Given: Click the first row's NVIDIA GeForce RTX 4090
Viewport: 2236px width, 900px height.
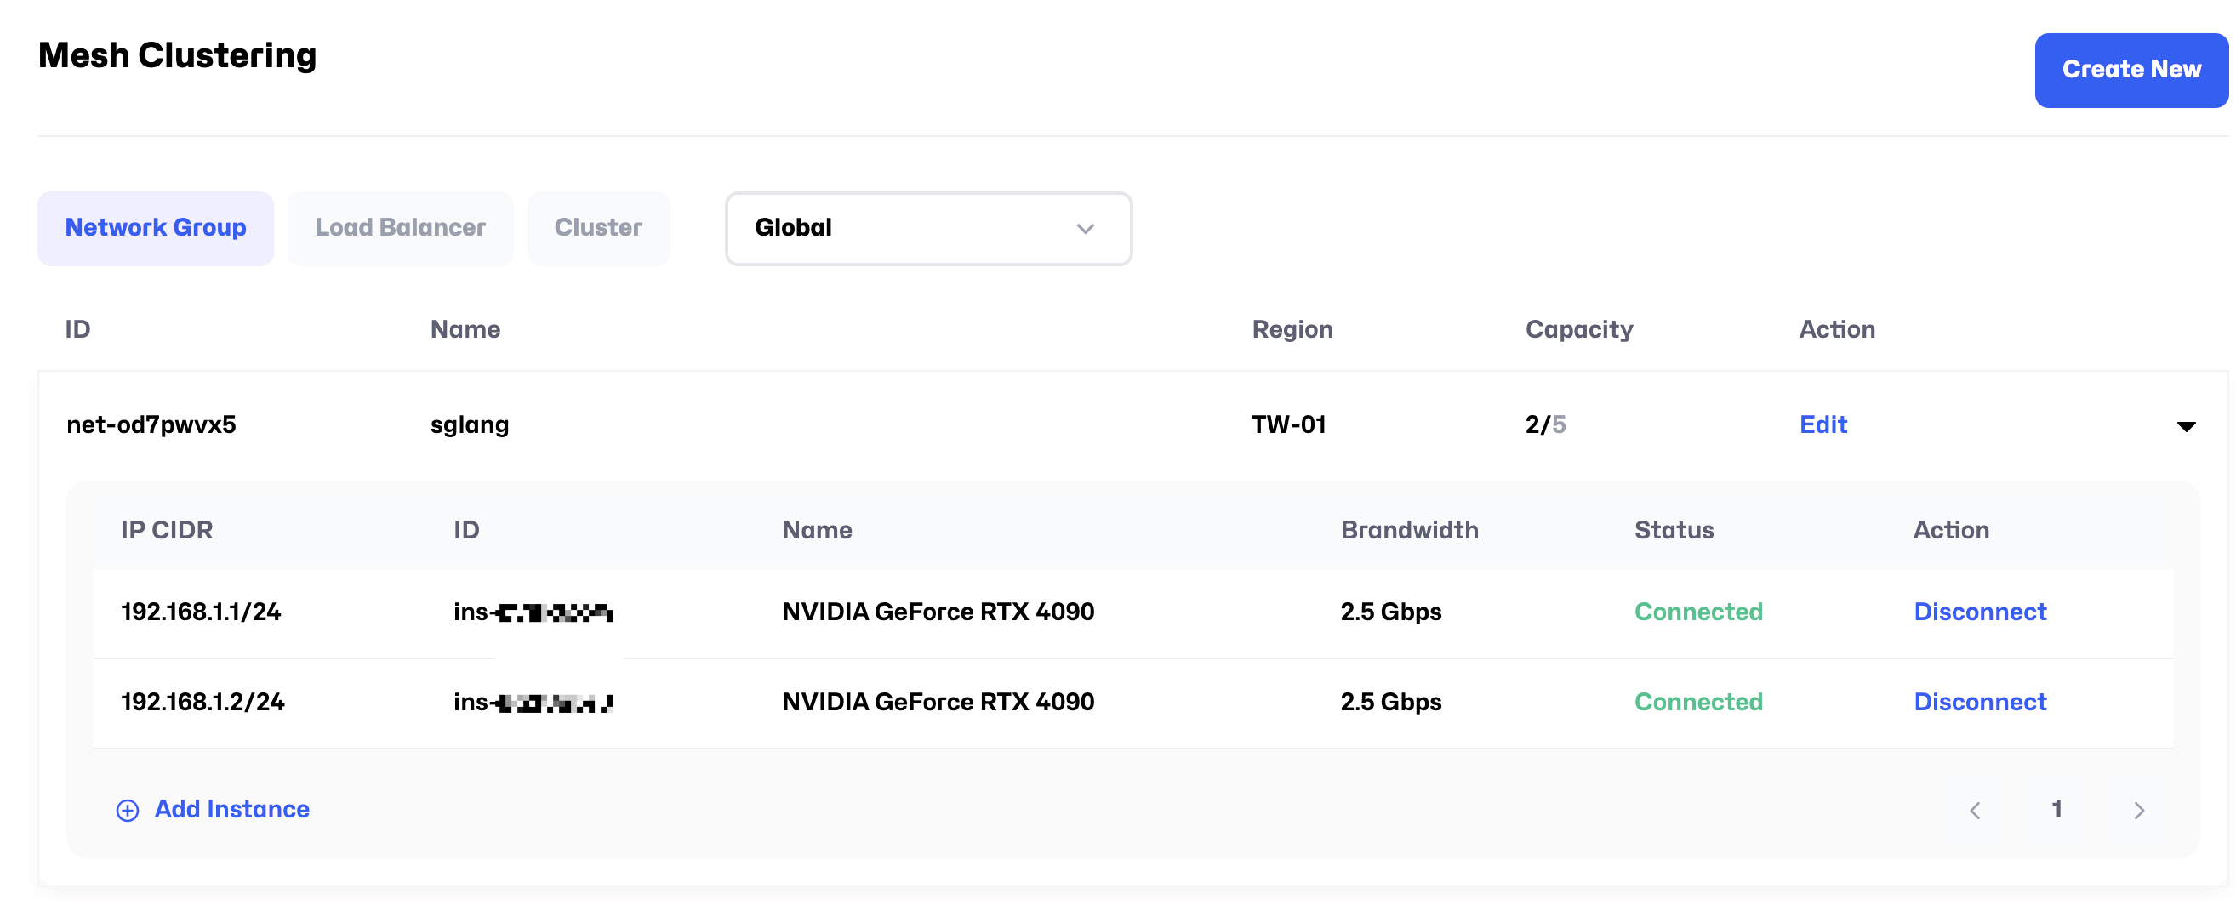Looking at the screenshot, I should 938,612.
